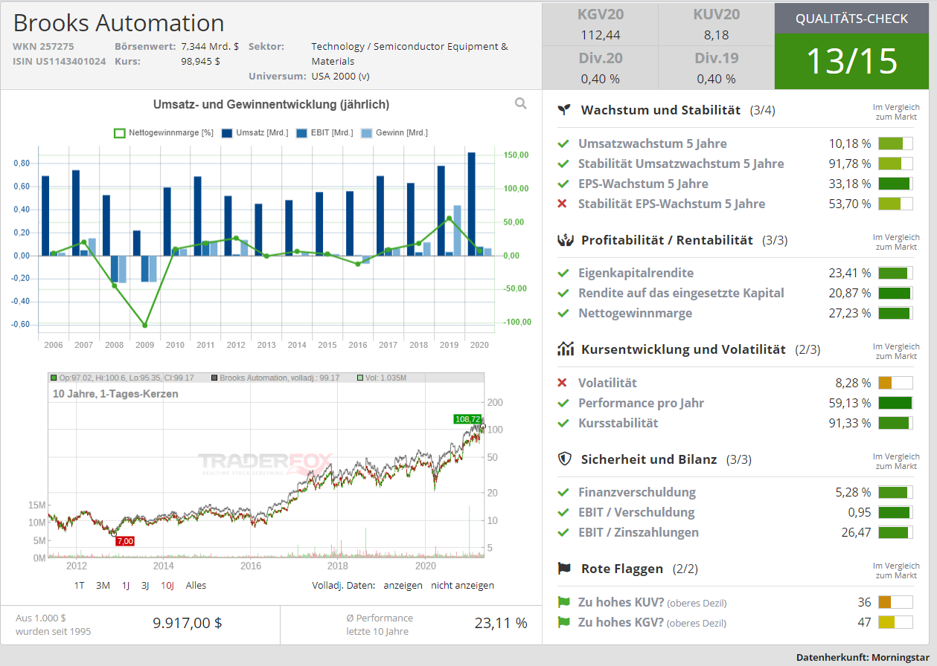Image resolution: width=937 pixels, height=666 pixels.
Task: Click the green 108,72 price marker
Action: tap(467, 419)
